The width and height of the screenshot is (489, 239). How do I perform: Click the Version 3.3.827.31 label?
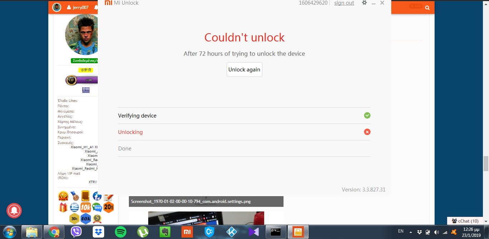click(364, 190)
